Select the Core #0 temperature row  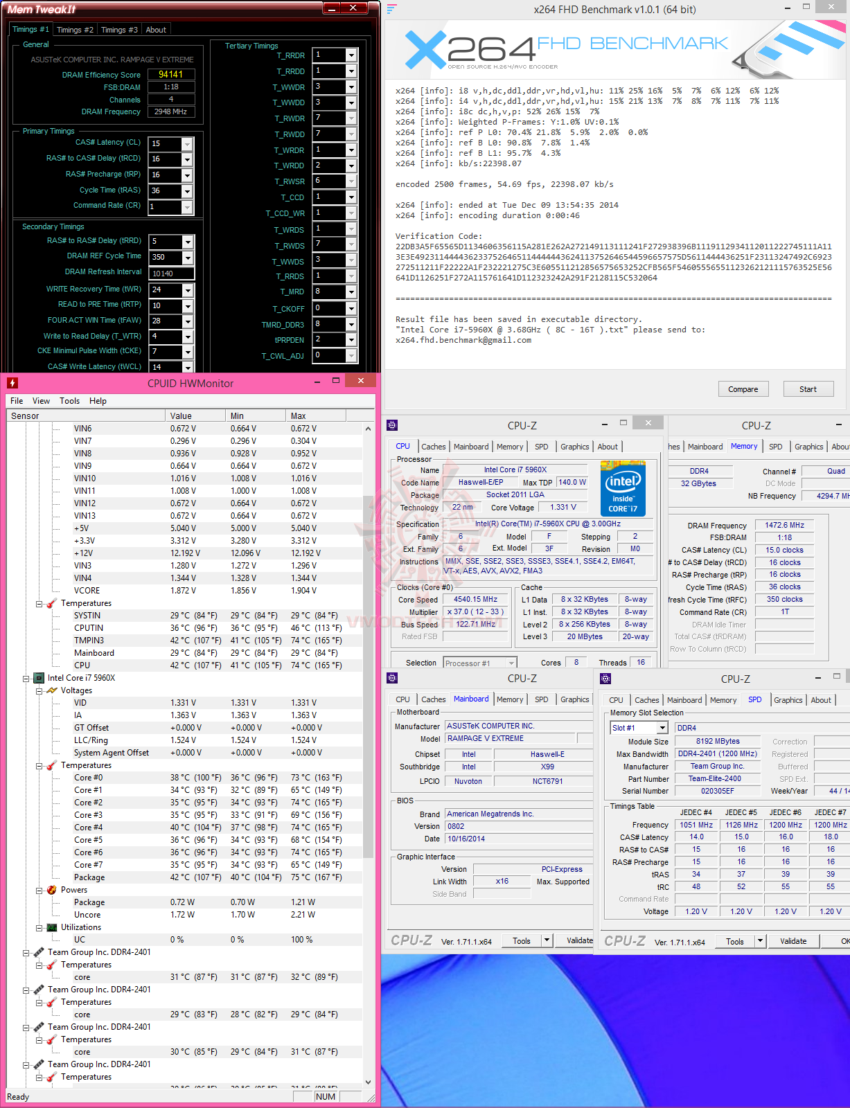[x=184, y=778]
